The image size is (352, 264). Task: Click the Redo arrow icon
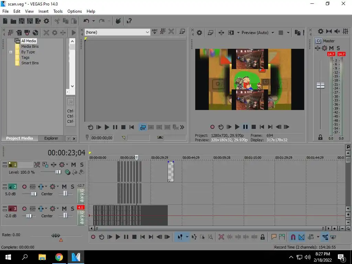[x=102, y=21]
